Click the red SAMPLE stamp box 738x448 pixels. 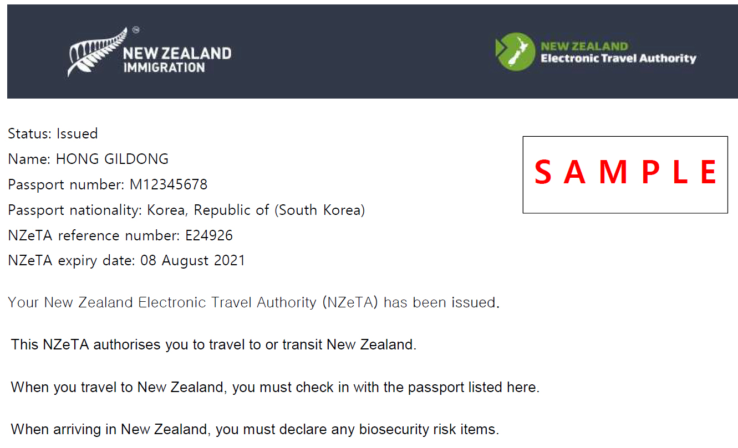pos(625,174)
